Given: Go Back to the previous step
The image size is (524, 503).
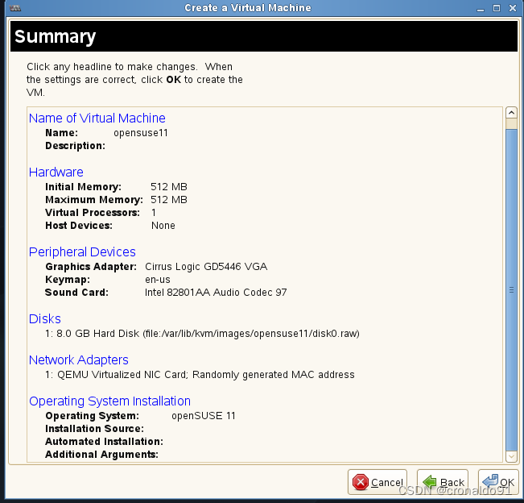Looking at the screenshot, I should pos(443,482).
